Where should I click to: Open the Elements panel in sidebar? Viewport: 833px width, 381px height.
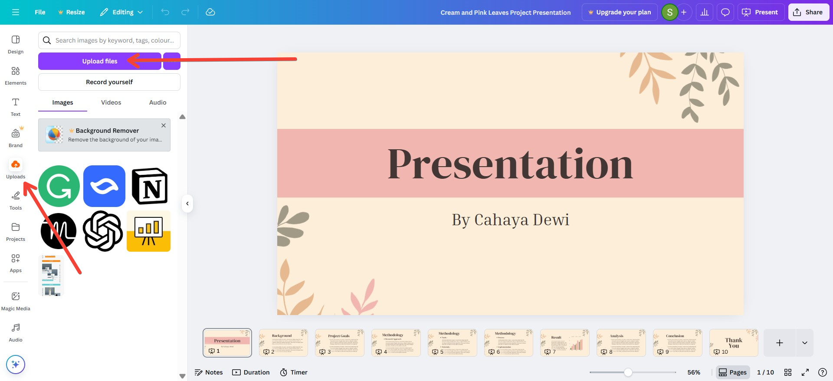16,76
